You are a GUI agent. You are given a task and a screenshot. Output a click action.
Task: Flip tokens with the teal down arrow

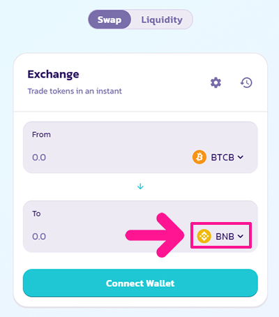(140, 186)
